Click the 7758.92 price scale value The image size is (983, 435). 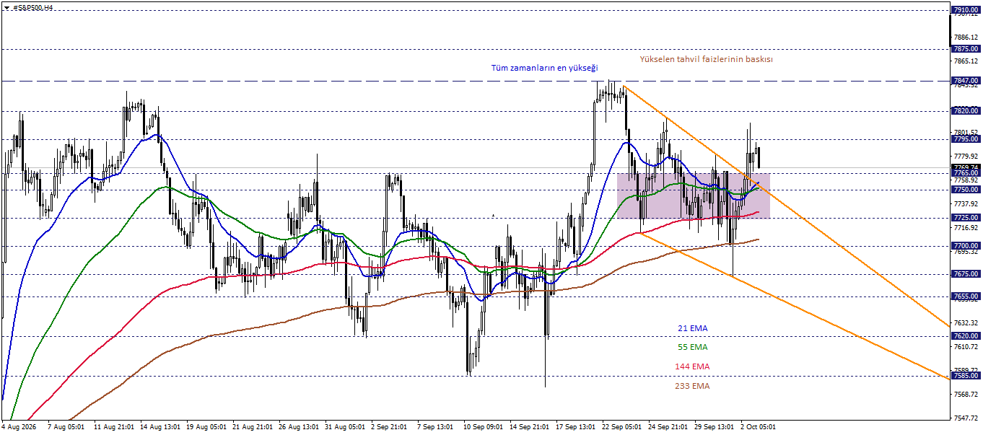pos(966,180)
